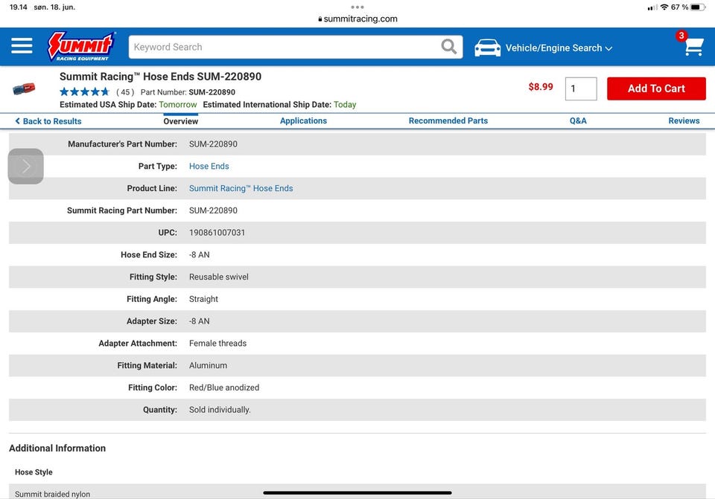Click the star rating icons
The height and width of the screenshot is (499, 715).
[x=85, y=92]
